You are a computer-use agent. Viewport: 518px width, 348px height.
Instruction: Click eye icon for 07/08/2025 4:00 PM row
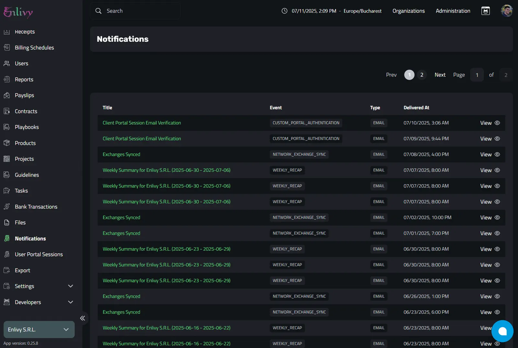497,154
